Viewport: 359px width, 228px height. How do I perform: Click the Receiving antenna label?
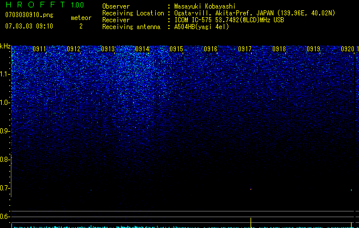pos(131,27)
